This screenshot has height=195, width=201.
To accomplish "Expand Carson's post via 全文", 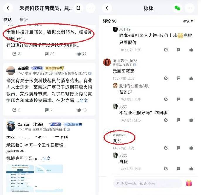I will pyautogui.click(x=46, y=158).
